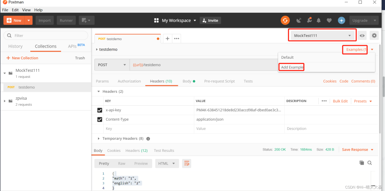
Task: Open the POST method dropdown
Action: coord(112,65)
